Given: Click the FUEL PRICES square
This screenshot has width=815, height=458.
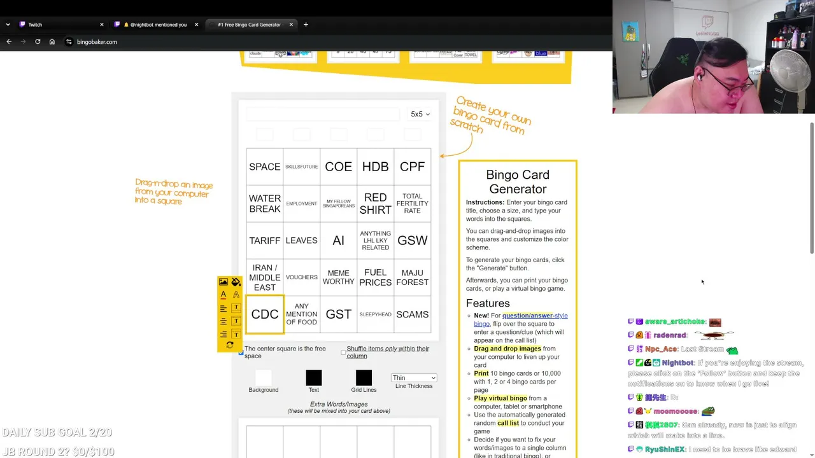Looking at the screenshot, I should tap(376, 277).
